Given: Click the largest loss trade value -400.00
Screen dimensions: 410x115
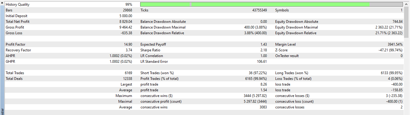Looking at the screenshot, I should tap(397, 84).
